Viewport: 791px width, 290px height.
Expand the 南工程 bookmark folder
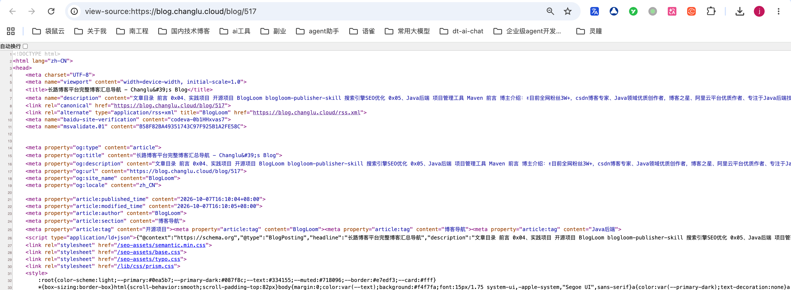coord(132,31)
